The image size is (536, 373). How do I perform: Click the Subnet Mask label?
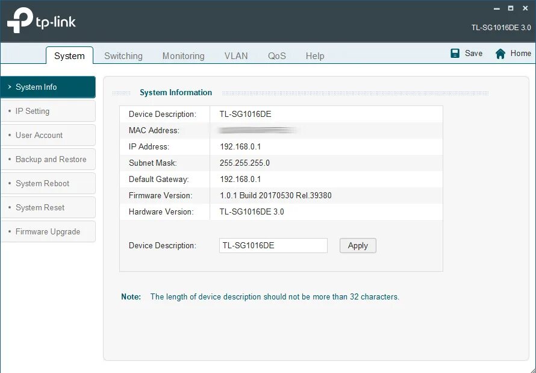click(x=153, y=163)
